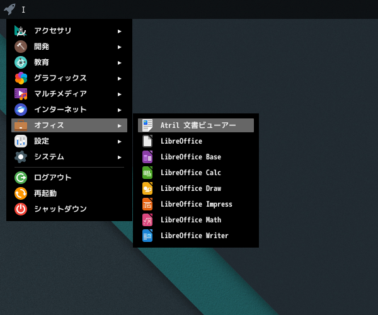Click the green LibreOffice Calc icon
This screenshot has width=378, height=315.
point(147,173)
